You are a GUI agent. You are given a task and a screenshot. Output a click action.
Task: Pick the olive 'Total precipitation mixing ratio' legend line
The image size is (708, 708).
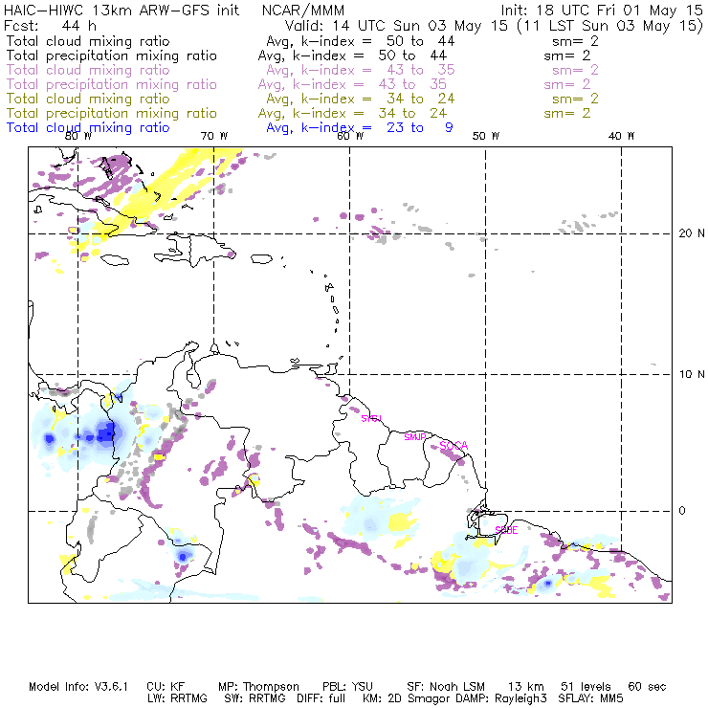pos(112,113)
